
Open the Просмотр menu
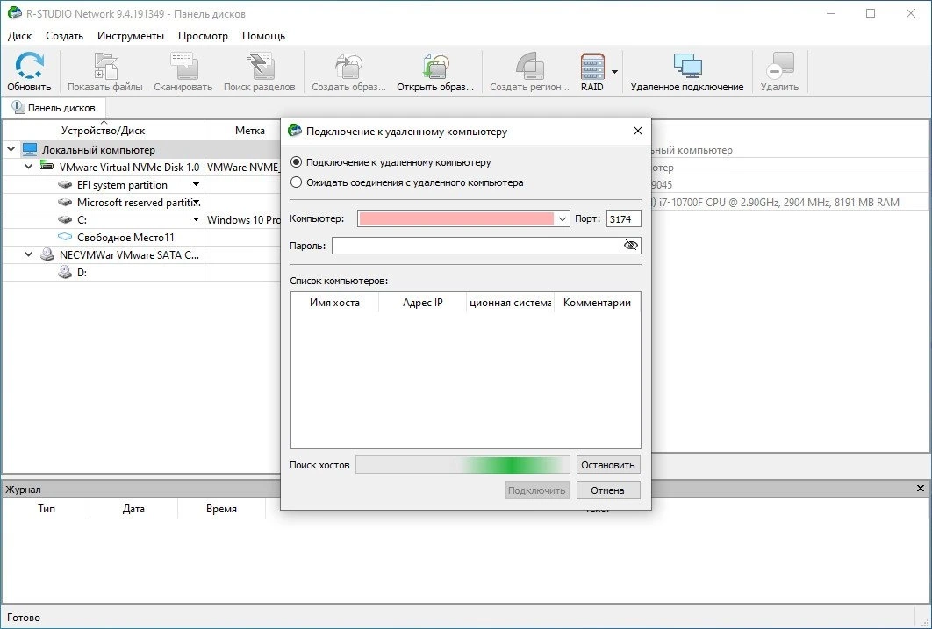[203, 36]
